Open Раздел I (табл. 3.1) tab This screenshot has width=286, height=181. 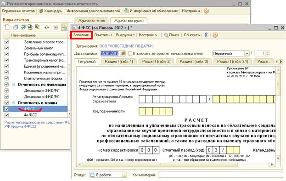click(x=233, y=62)
